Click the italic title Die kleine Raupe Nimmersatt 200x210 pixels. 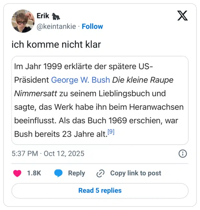[x=142, y=80]
